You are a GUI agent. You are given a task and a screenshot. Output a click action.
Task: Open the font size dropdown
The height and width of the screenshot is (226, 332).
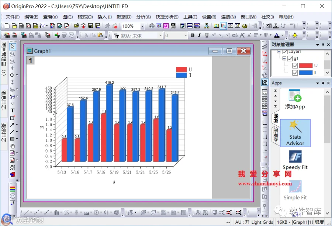coord(186,35)
